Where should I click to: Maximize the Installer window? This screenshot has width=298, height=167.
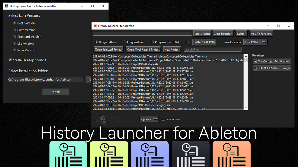(93, 6)
